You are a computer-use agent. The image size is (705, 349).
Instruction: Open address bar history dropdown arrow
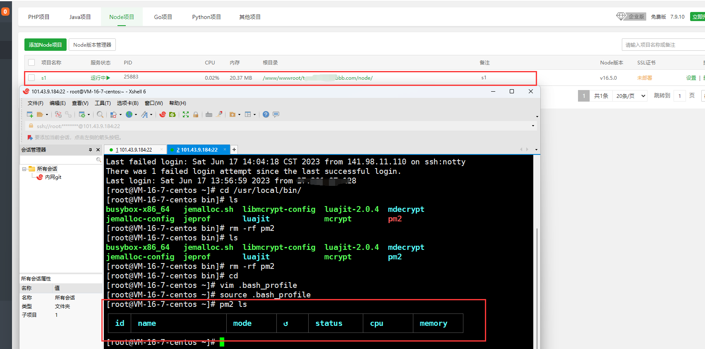[533, 126]
